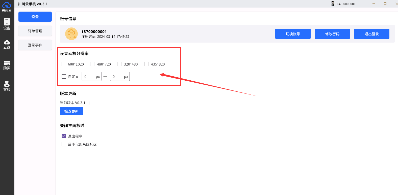The width and height of the screenshot is (398, 195).
Task: Open the 客服 customer service icon
Action: pos(7,86)
